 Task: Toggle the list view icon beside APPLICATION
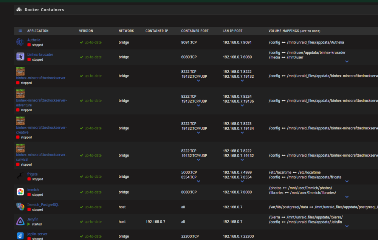(x=20, y=31)
